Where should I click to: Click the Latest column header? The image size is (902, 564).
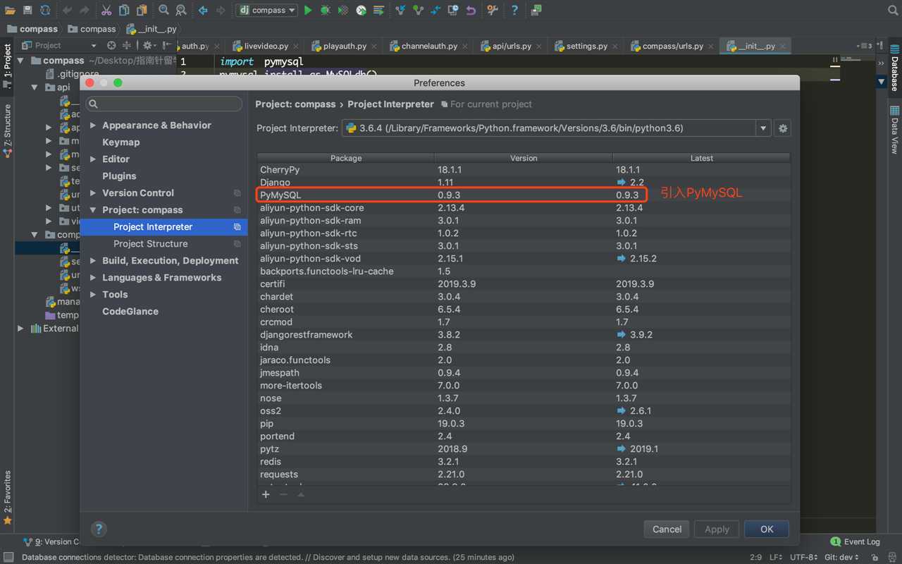pos(701,158)
